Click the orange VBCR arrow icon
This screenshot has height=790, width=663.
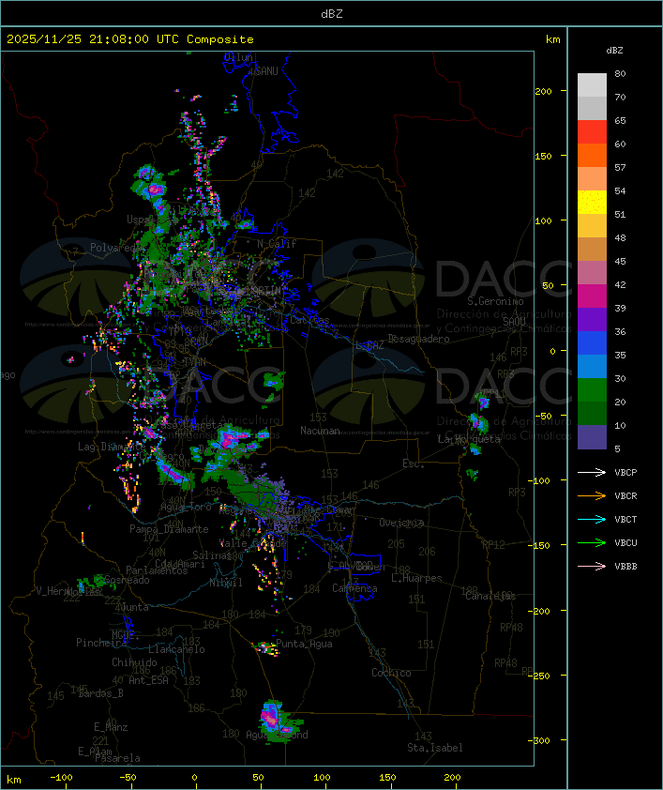click(x=592, y=495)
